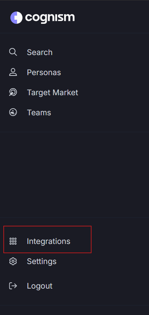Click the blank area below Logout

coord(74,310)
